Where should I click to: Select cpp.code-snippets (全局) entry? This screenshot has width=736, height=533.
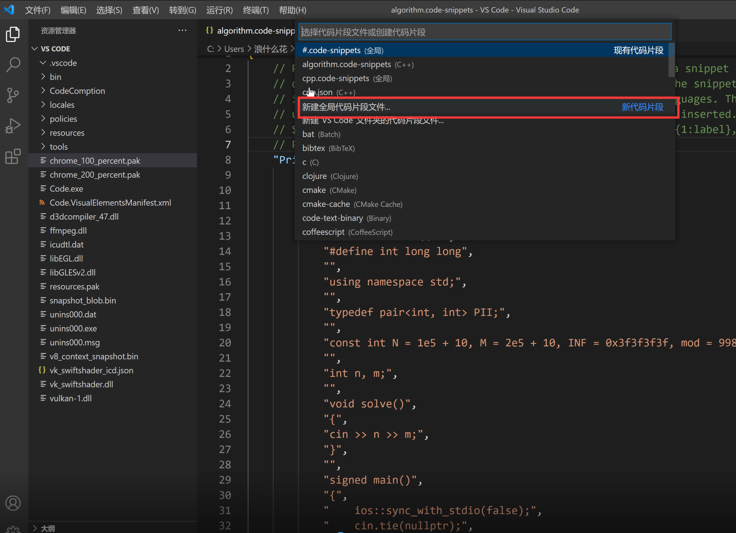click(482, 78)
